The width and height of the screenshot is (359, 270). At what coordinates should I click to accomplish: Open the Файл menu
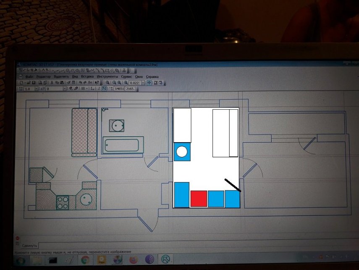29,77
